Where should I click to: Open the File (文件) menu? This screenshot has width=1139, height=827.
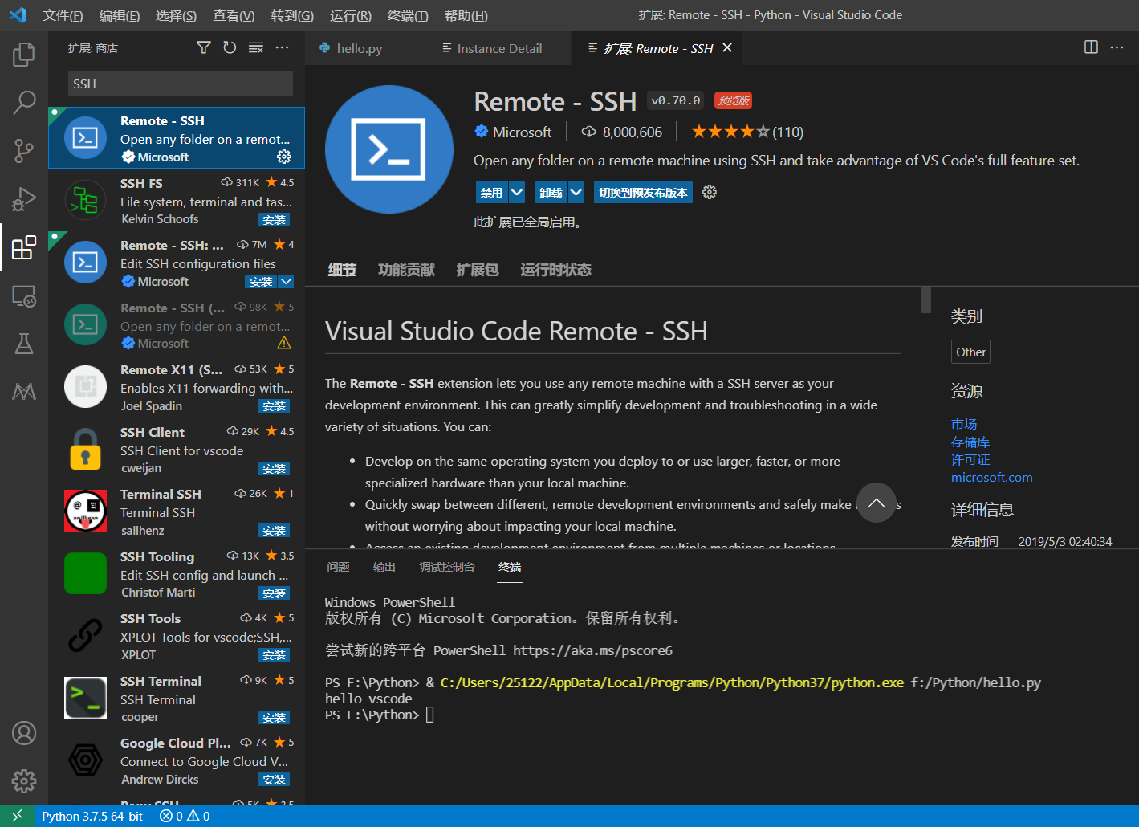63,15
